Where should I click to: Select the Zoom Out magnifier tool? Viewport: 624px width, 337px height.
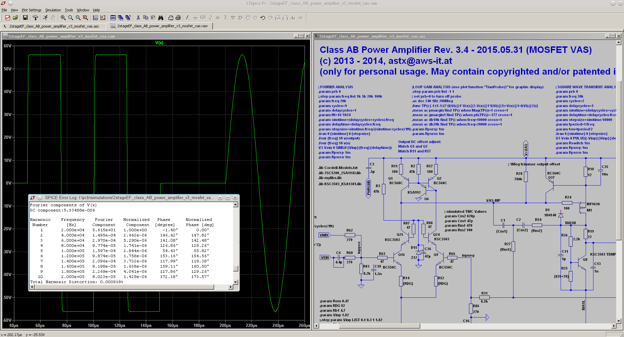pos(78,18)
